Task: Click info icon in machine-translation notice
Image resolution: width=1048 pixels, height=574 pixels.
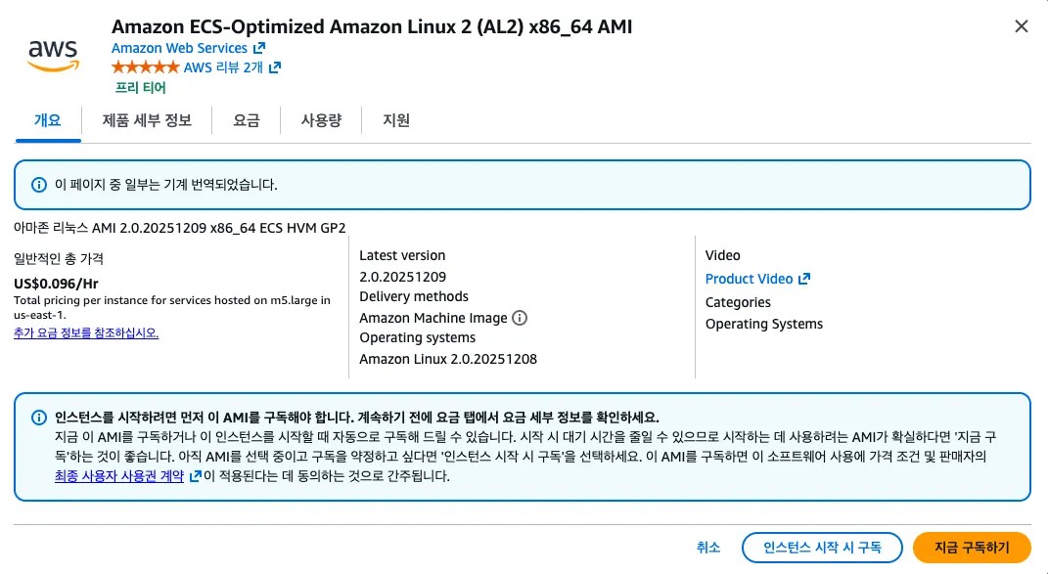Action: tap(39, 184)
